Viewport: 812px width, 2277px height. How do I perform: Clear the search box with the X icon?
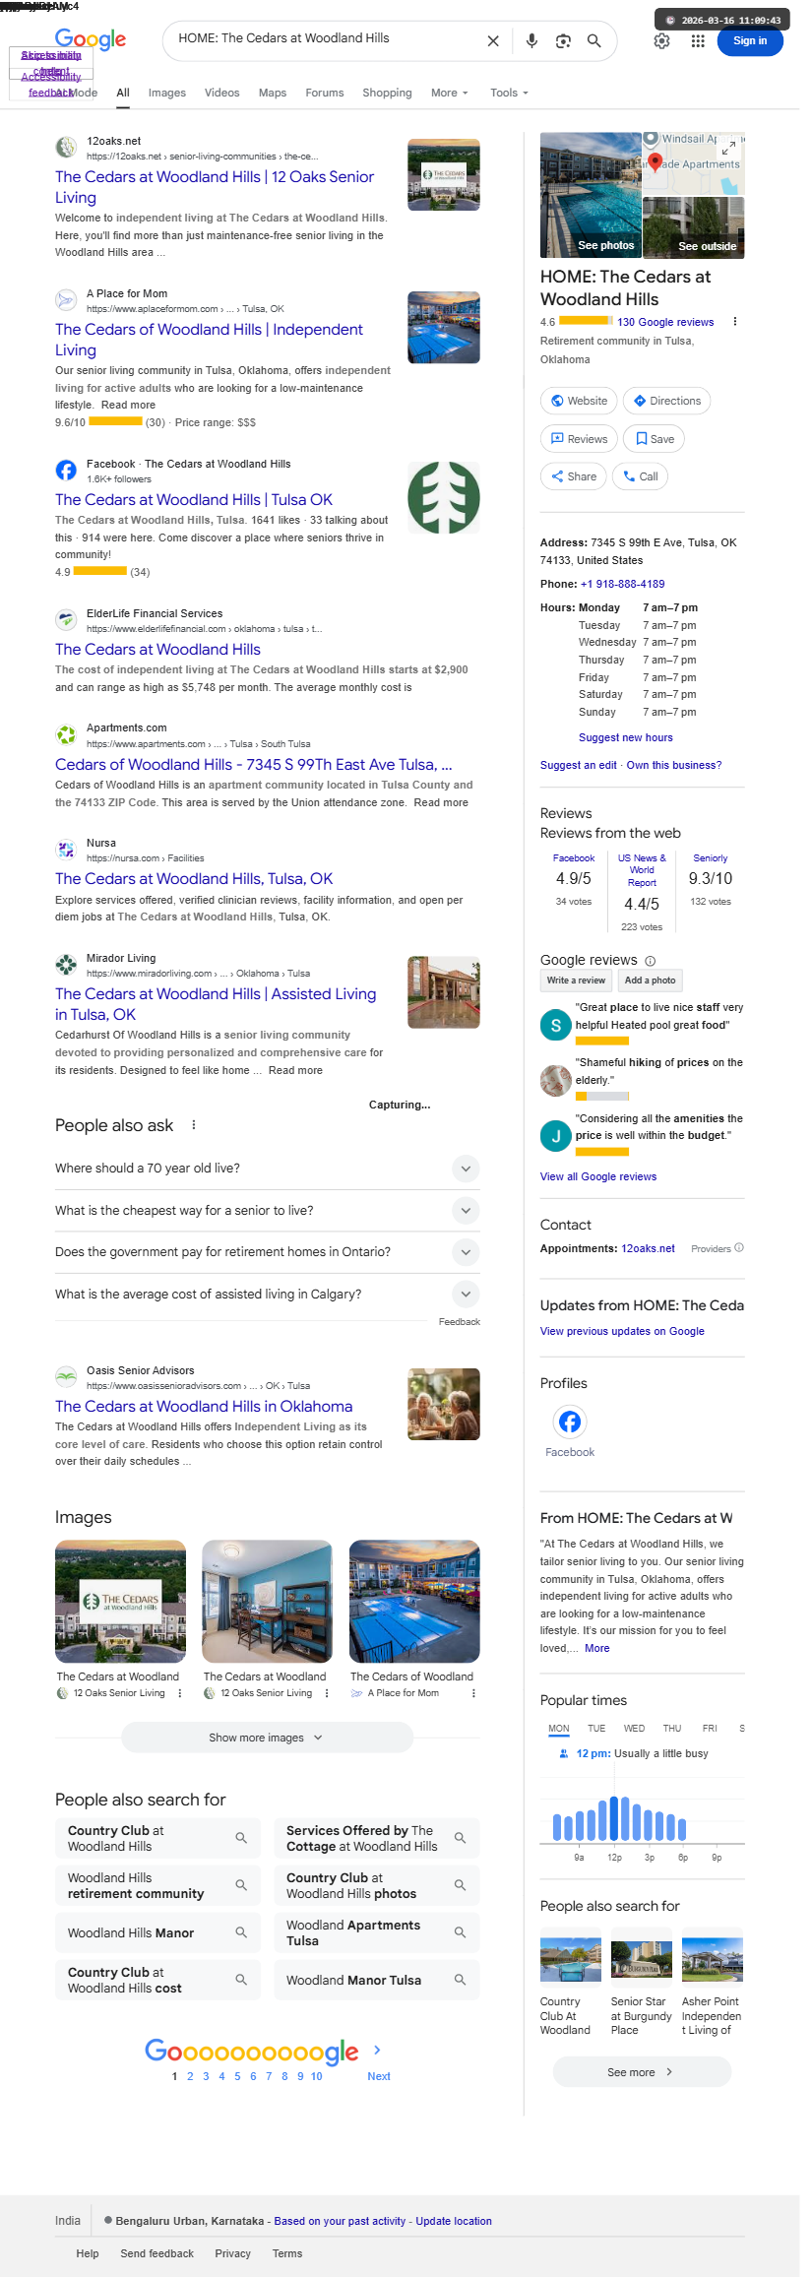493,41
